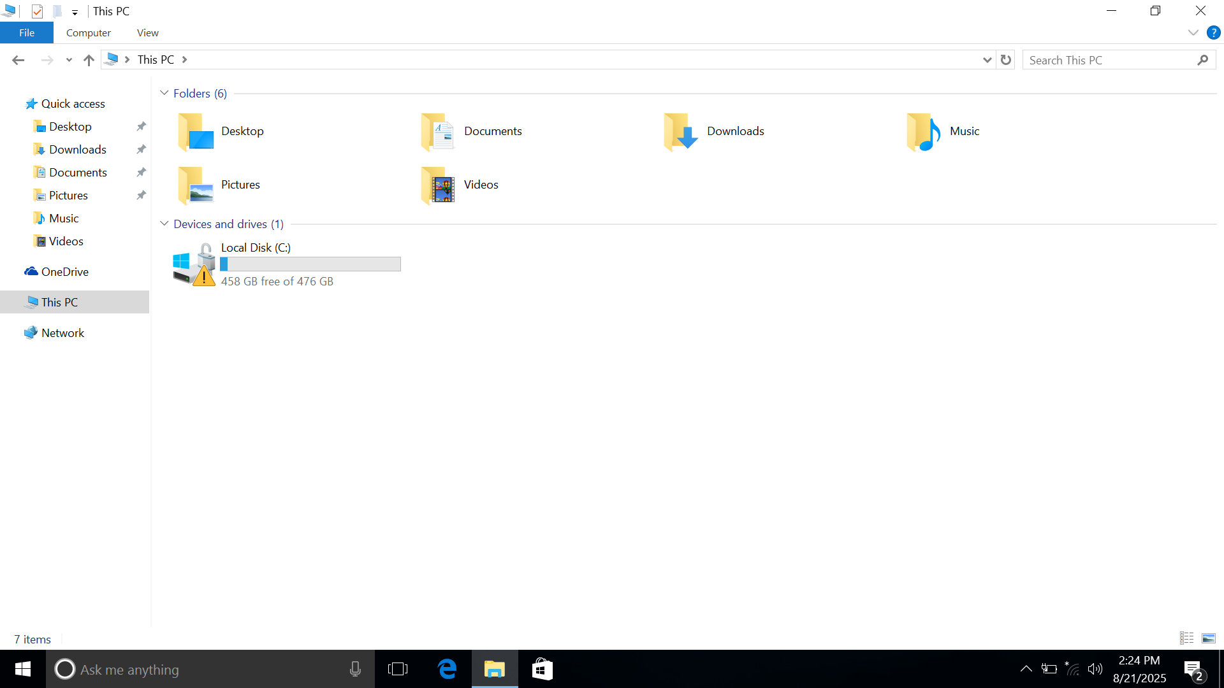Click the volume speaker tray icon
Viewport: 1224px width, 688px height.
coord(1095,669)
